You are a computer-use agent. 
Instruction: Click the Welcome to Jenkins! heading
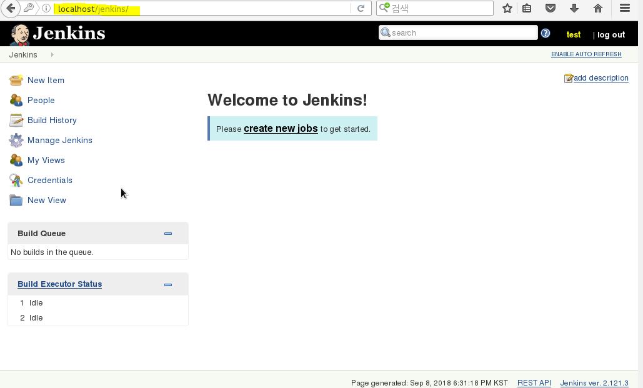point(287,100)
